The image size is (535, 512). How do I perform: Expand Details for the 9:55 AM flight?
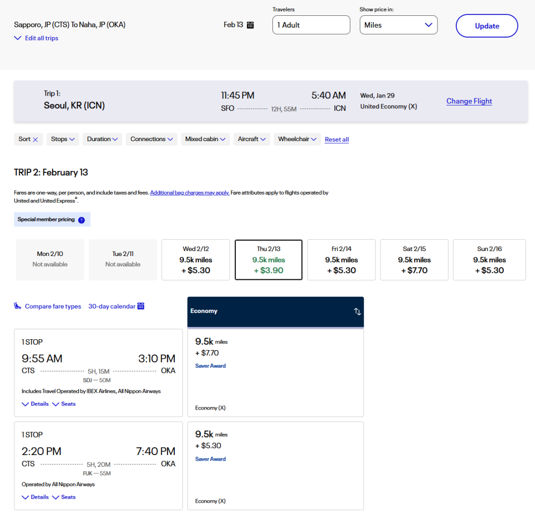tap(35, 404)
